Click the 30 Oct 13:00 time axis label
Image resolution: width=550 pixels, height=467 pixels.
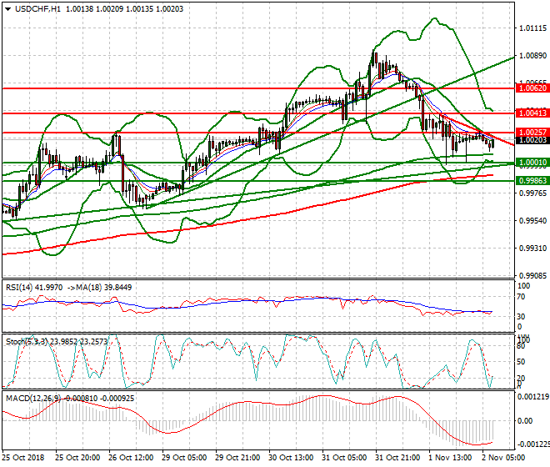coord(291,458)
